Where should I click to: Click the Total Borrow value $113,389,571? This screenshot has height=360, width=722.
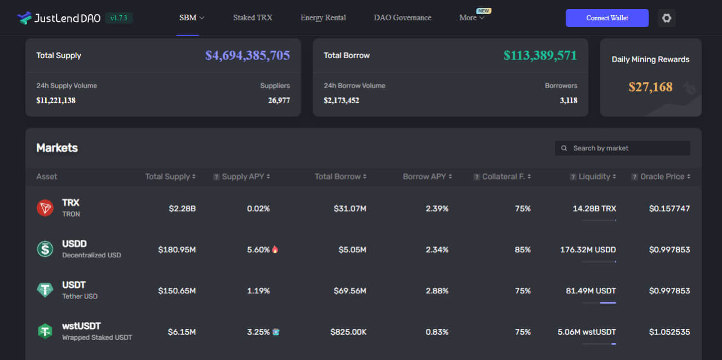pos(540,55)
